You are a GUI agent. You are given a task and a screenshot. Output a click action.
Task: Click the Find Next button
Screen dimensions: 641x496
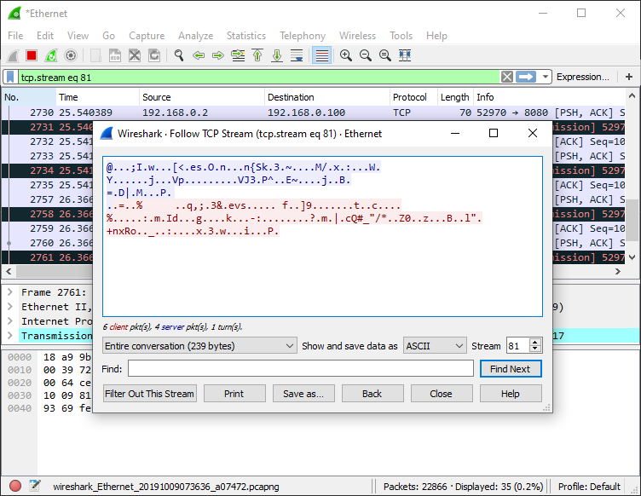pos(511,369)
